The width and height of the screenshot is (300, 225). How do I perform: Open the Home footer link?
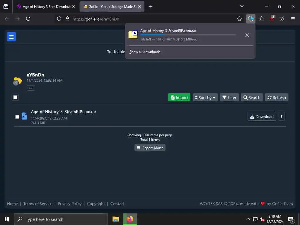12,204
